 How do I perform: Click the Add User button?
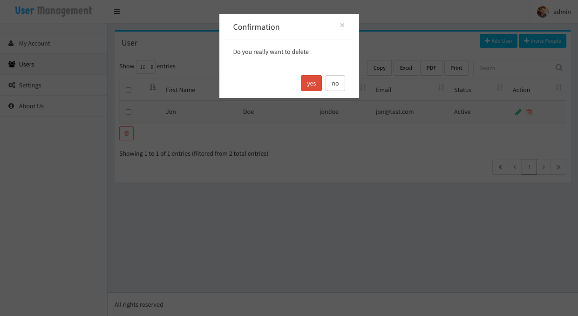(498, 41)
